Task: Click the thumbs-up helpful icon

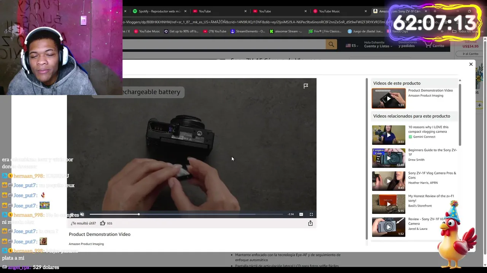Action: pyautogui.click(x=102, y=223)
